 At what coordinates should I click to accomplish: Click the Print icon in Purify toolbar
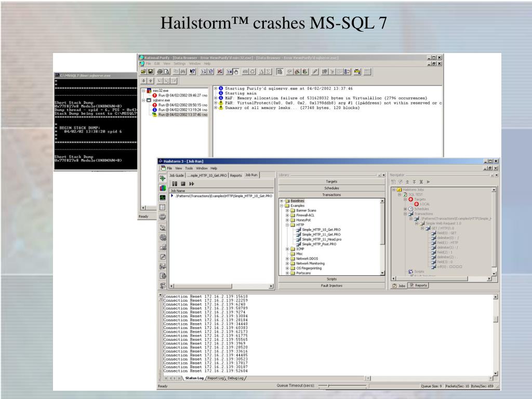tap(159, 72)
